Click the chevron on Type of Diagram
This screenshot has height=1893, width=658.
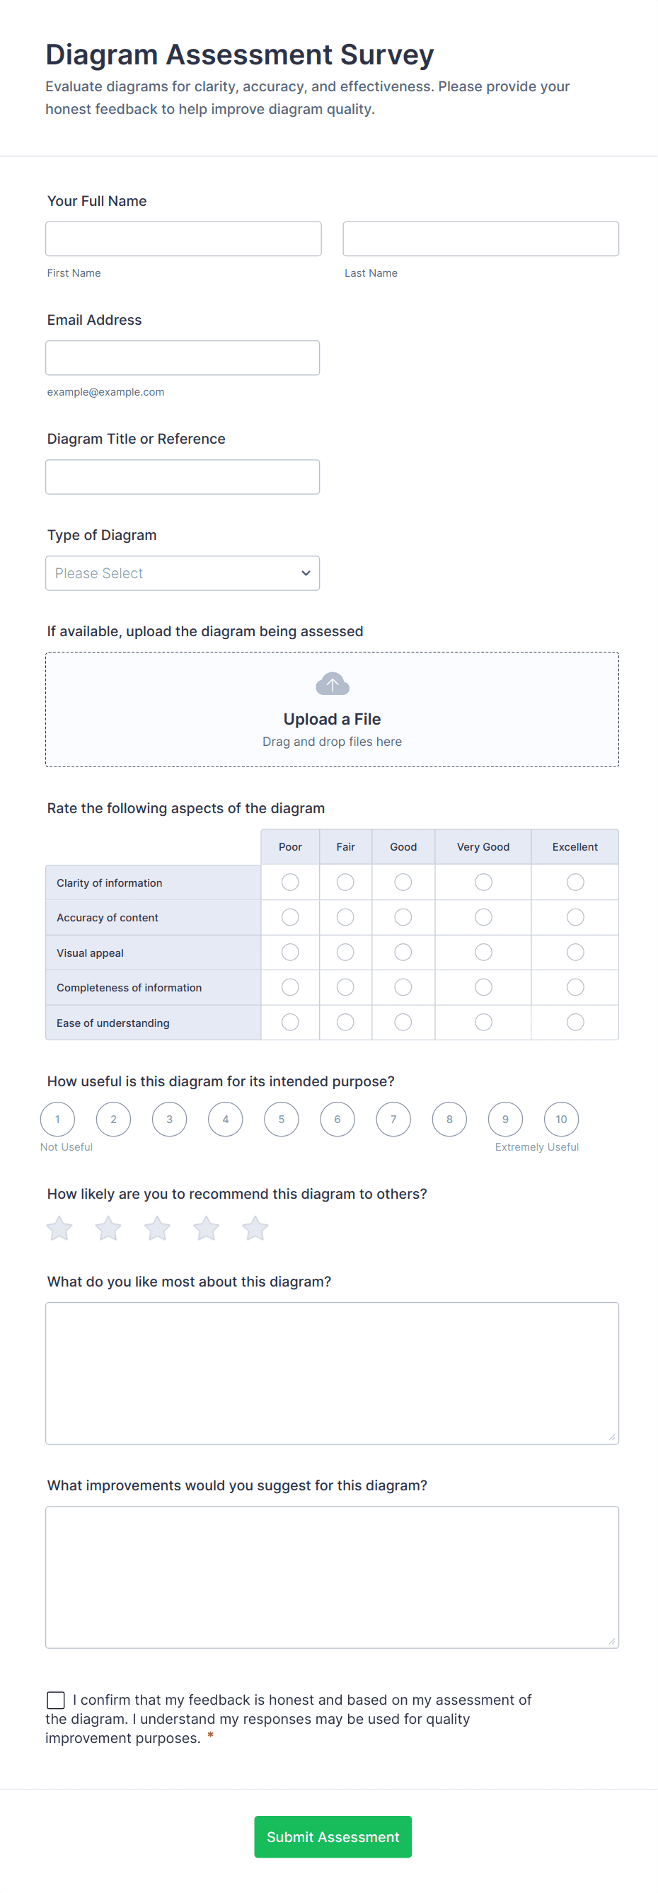306,572
